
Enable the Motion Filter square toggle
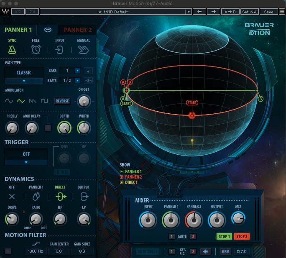[8, 251]
